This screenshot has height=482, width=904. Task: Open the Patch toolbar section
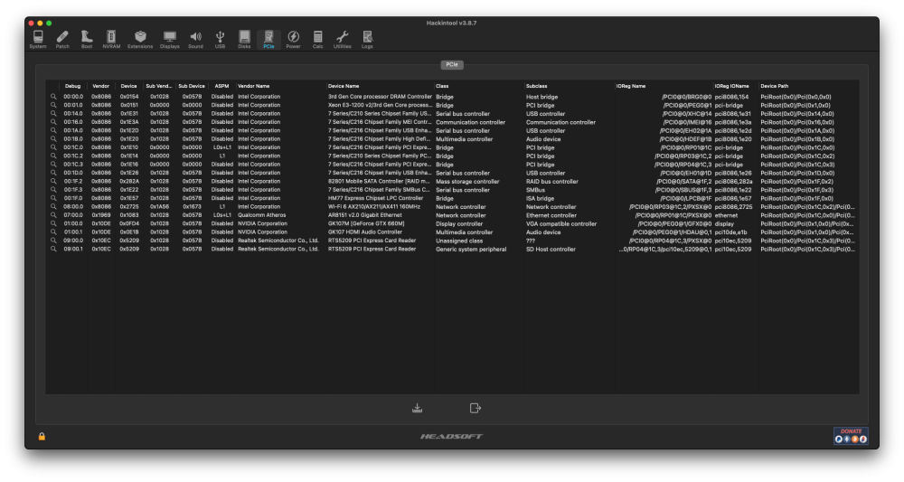tap(62, 39)
